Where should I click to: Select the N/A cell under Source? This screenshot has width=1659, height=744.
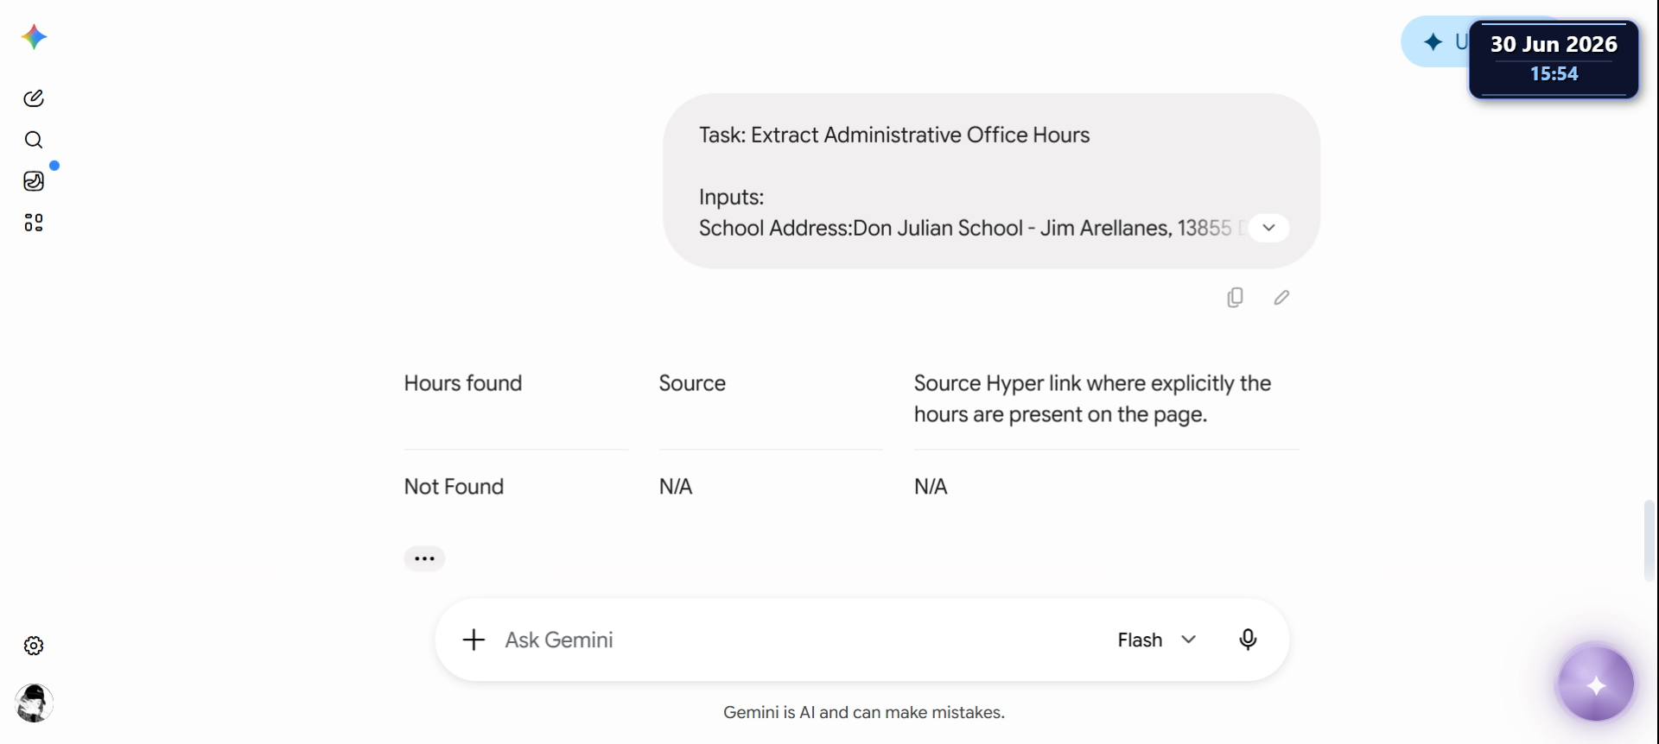pos(676,487)
